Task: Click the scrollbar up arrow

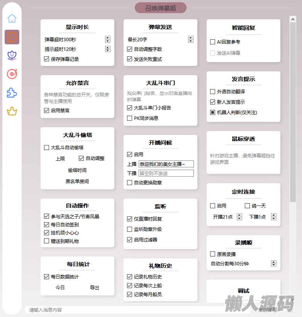Action: click(293, 19)
